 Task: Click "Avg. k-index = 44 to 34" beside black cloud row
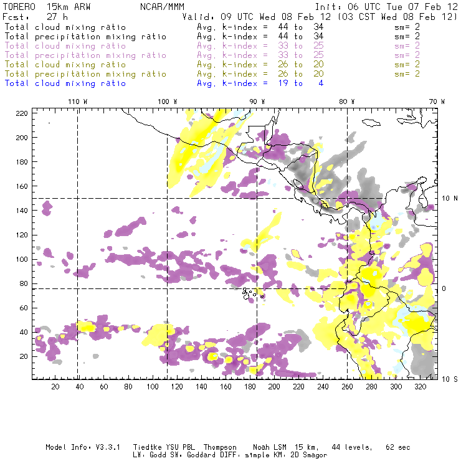pyautogui.click(x=260, y=27)
